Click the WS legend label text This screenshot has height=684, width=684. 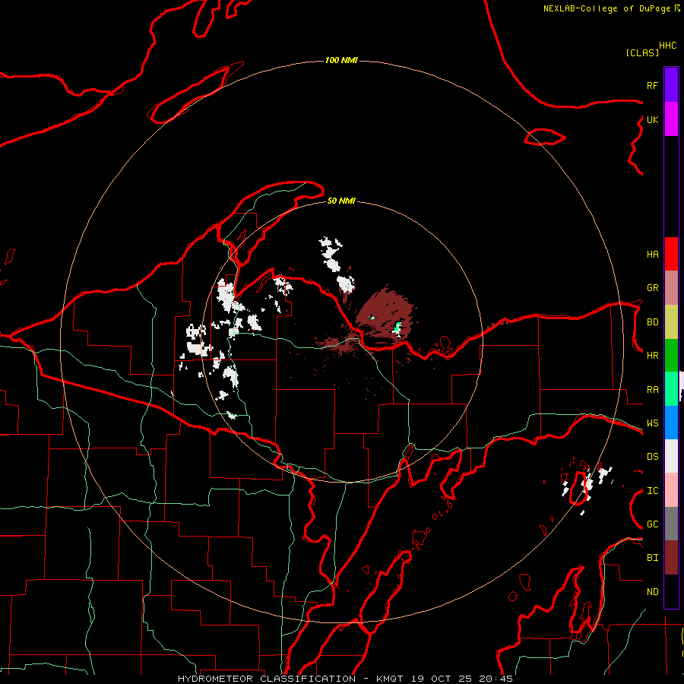(x=652, y=423)
